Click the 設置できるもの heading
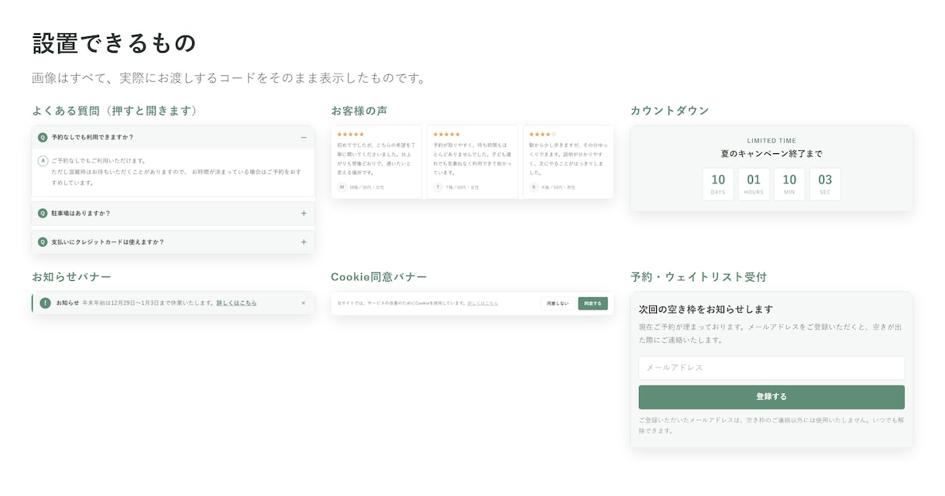Image resolution: width=945 pixels, height=496 pixels. (x=114, y=43)
